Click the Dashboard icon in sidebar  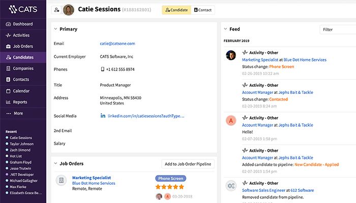(x=8, y=24)
